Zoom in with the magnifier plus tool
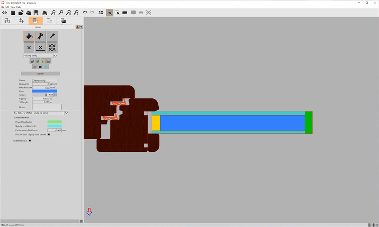The height and width of the screenshot is (227, 379). 53,12
